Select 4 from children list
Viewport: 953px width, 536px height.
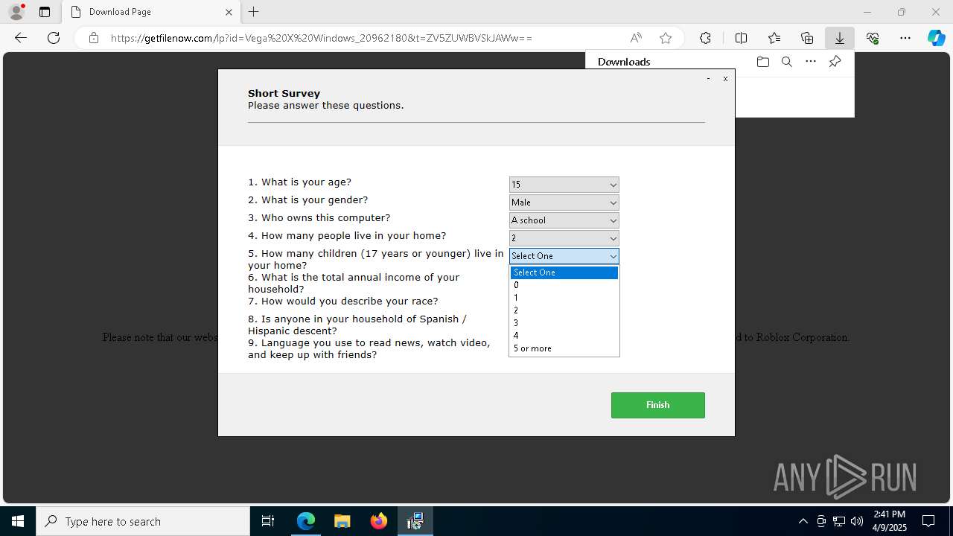coord(564,336)
